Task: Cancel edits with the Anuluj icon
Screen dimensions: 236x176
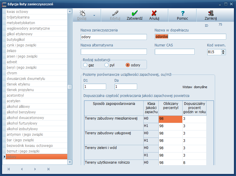Action: coord(154,13)
